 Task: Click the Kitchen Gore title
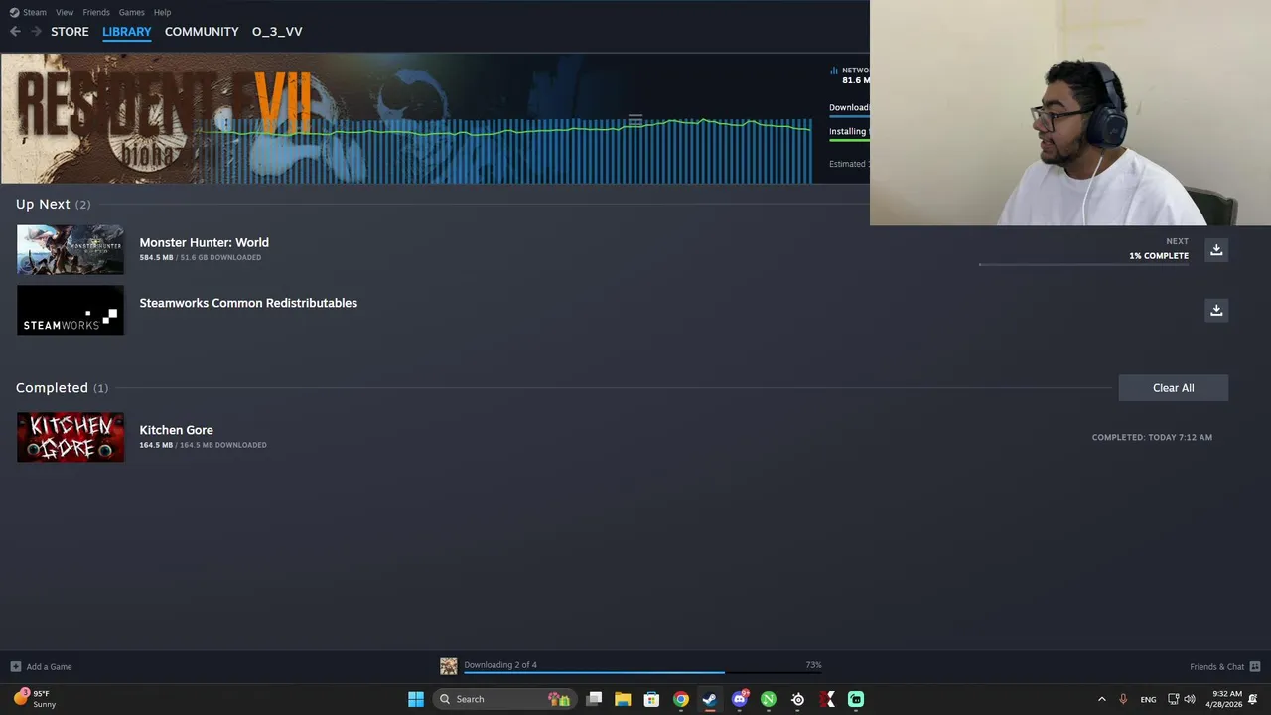pyautogui.click(x=176, y=430)
